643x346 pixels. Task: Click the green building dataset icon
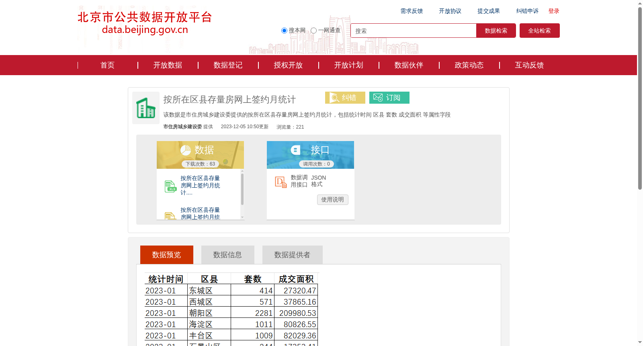pyautogui.click(x=146, y=108)
